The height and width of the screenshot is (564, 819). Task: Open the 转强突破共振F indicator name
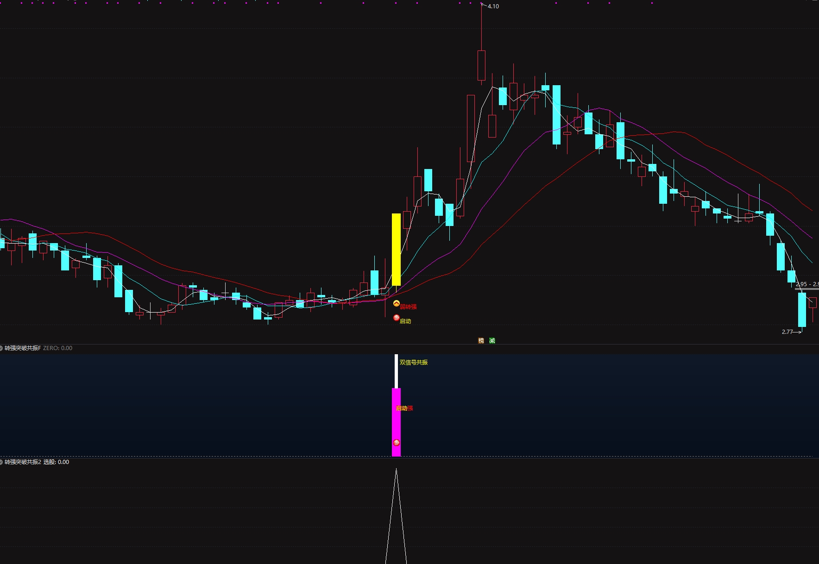point(23,348)
